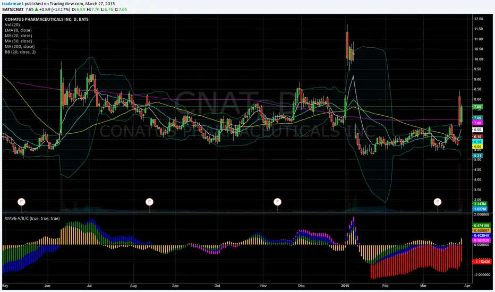The image size is (495, 292).
Task: Click the Sep label on time axis
Action: (175, 286)
